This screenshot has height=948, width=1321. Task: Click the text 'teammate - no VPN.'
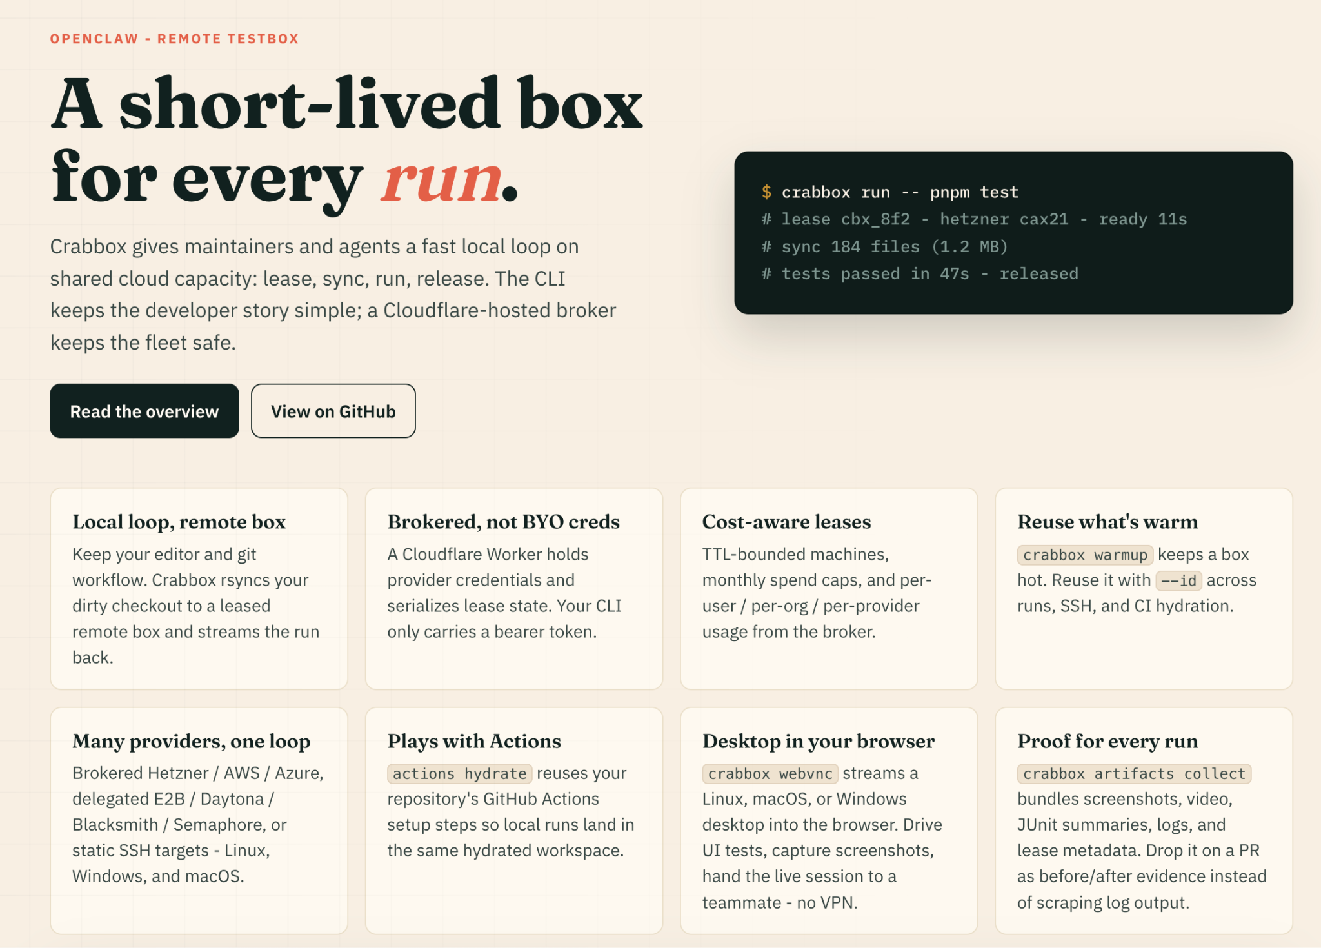[x=780, y=902]
